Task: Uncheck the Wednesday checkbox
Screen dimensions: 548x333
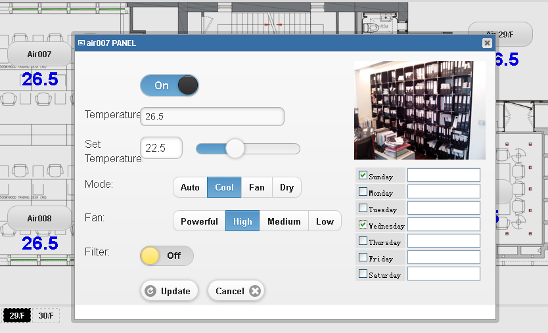Action: tap(363, 225)
